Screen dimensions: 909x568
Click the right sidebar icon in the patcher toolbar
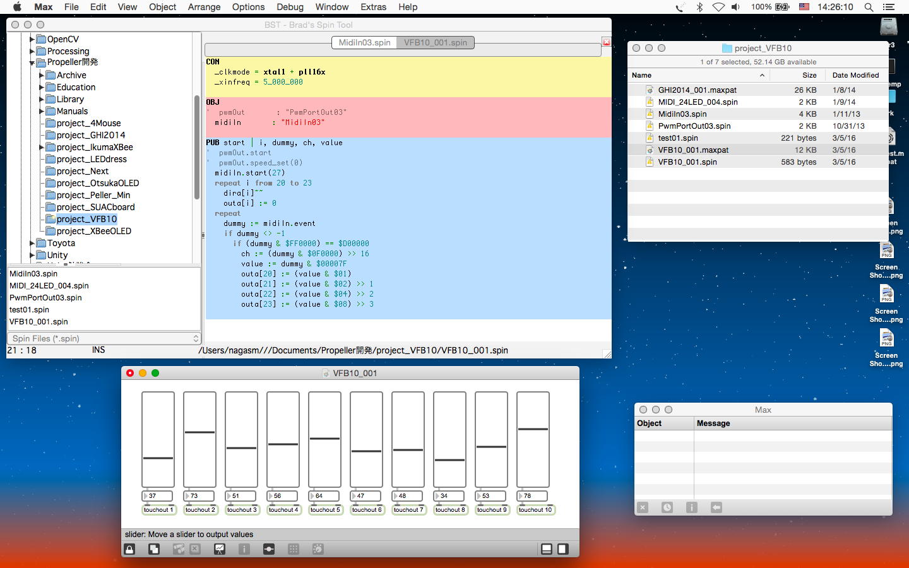(562, 549)
